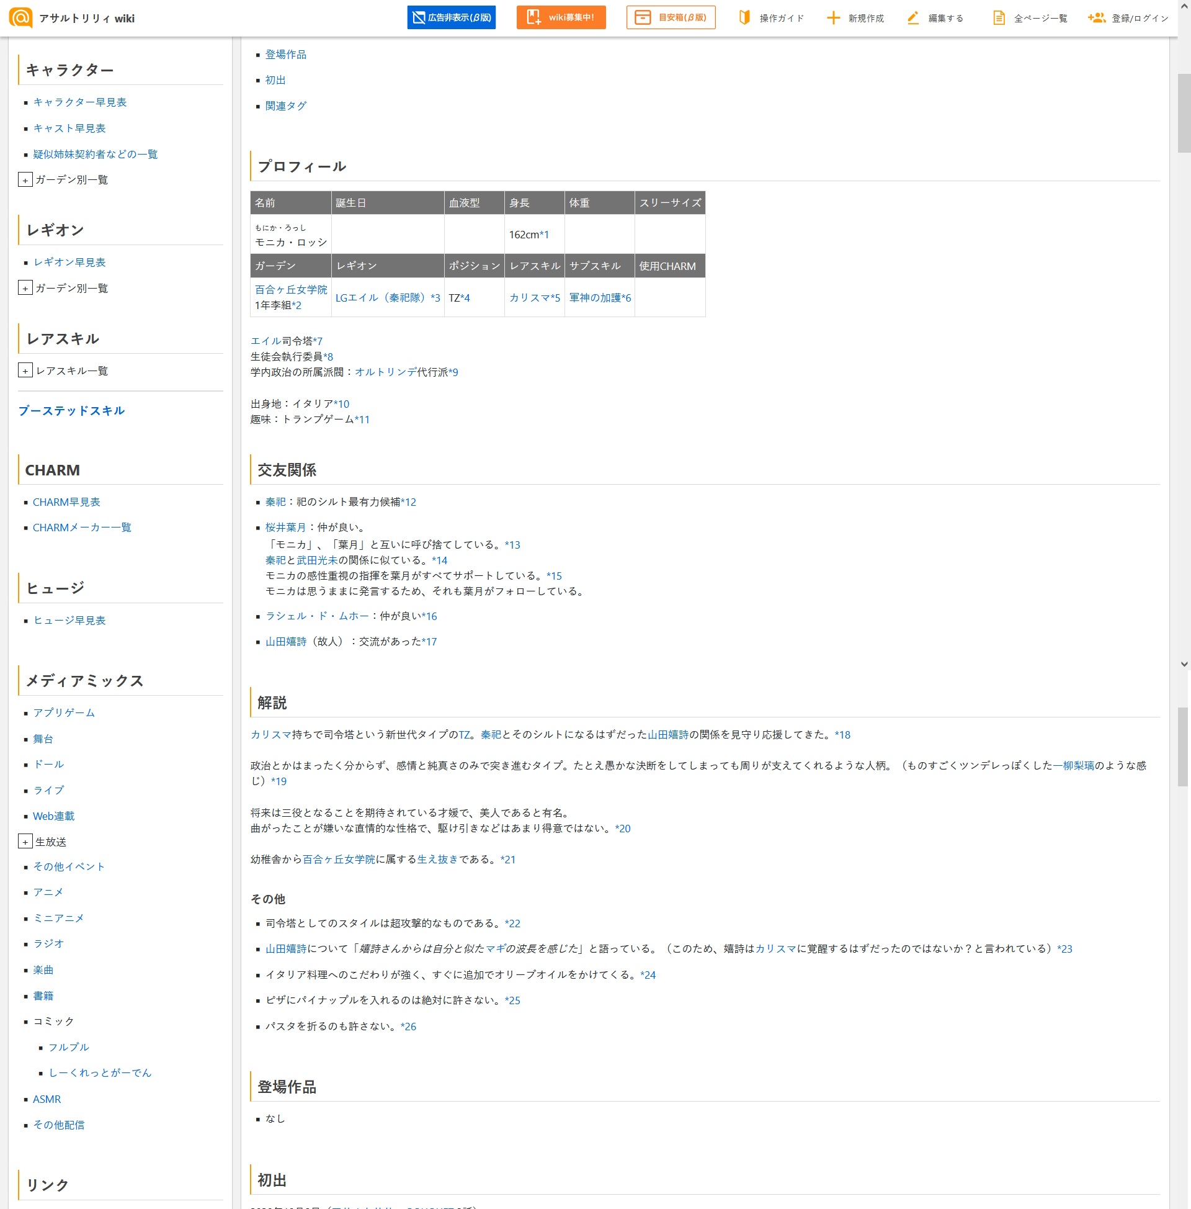Click the 編集する pencil icon

point(912,17)
